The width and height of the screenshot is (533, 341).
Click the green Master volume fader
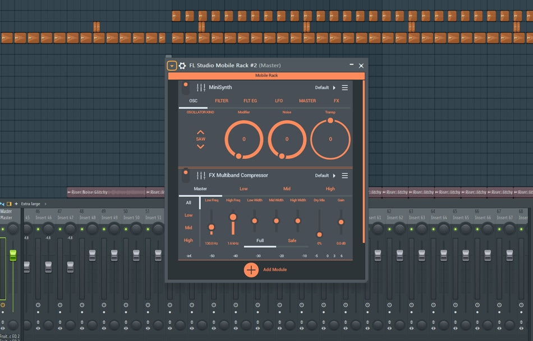[x=13, y=255]
